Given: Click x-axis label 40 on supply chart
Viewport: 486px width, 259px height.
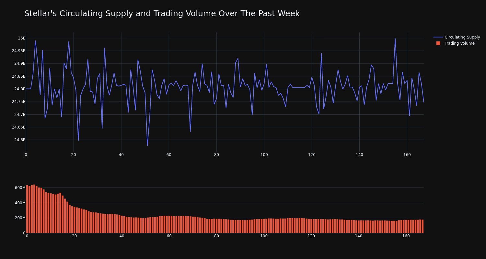Looking at the screenshot, I should click(x=121, y=155).
